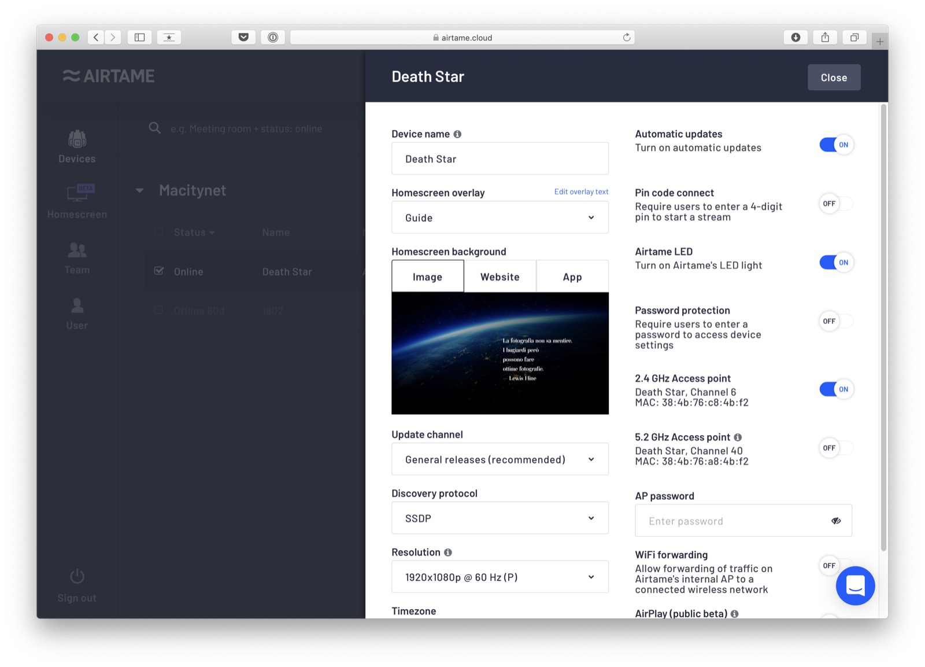Click the homescreen background image preview

(500, 353)
